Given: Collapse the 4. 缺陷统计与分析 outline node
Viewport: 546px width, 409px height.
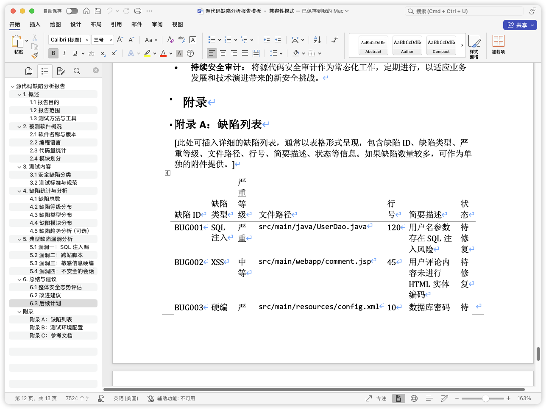Looking at the screenshot, I should tap(19, 191).
